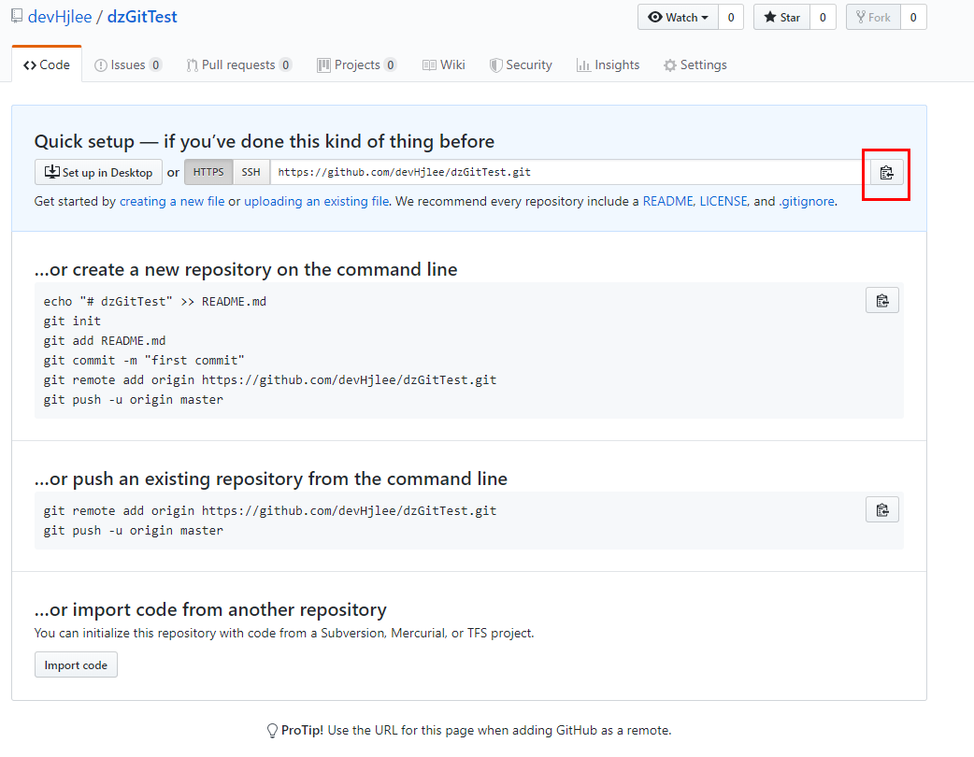
Task: Click the star icon on Star button
Action: pos(769,18)
